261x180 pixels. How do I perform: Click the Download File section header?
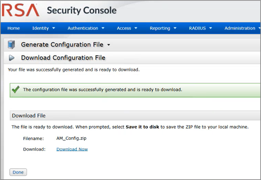click(x=28, y=115)
